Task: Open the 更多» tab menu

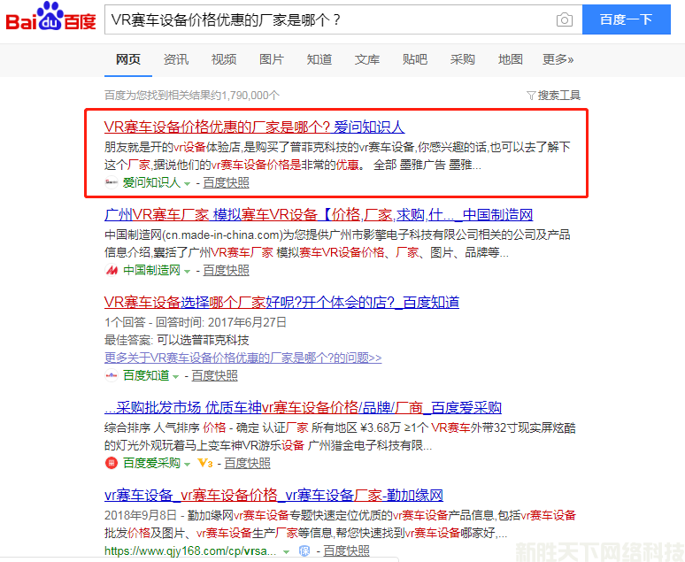Action: 558,59
